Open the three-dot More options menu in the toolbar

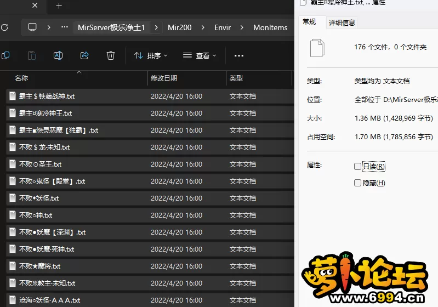point(238,55)
